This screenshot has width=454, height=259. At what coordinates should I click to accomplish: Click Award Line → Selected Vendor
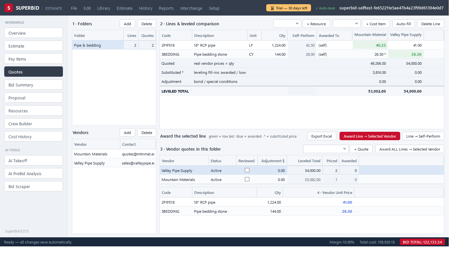pyautogui.click(x=370, y=136)
